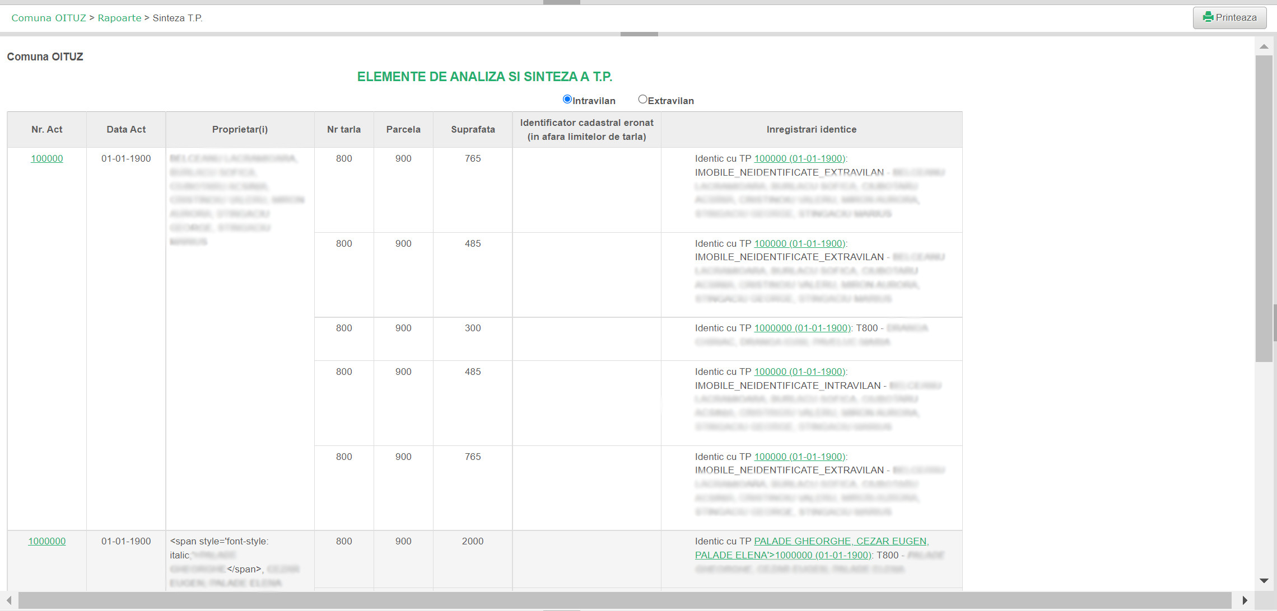Click vertical scrollbar up arrow

pyautogui.click(x=1264, y=46)
